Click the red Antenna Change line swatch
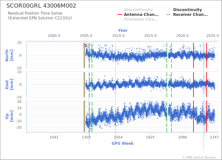This screenshot has height=160, width=222. click(x=120, y=15)
